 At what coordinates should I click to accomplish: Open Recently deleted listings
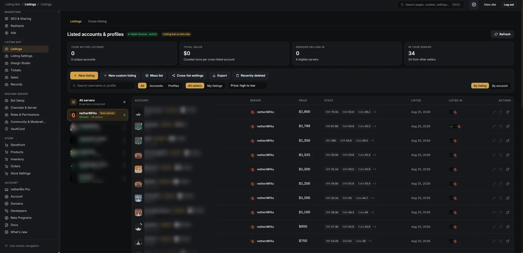click(250, 76)
